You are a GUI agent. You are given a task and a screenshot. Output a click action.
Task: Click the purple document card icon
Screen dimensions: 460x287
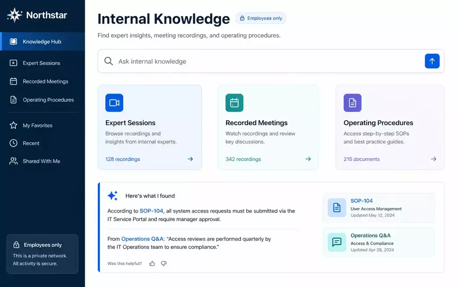coord(353,103)
